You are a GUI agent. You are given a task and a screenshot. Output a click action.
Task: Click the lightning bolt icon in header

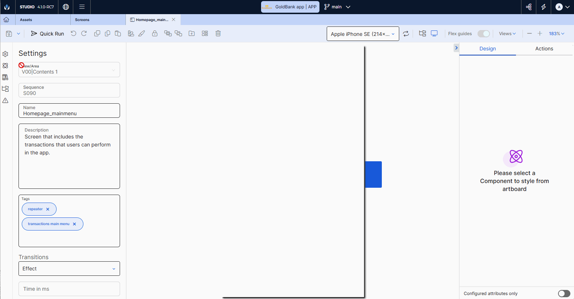coord(544,7)
